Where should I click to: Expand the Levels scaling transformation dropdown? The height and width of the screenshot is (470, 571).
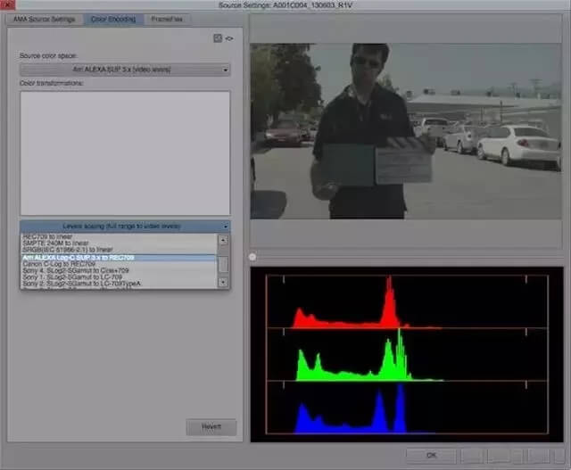(x=125, y=227)
